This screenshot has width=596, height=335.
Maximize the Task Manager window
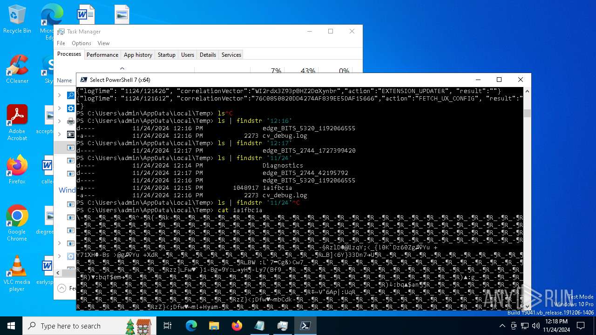tap(331, 31)
